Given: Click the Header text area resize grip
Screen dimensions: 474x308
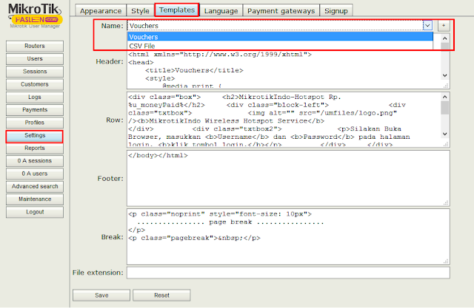Looking at the screenshot, I should pos(446,86).
